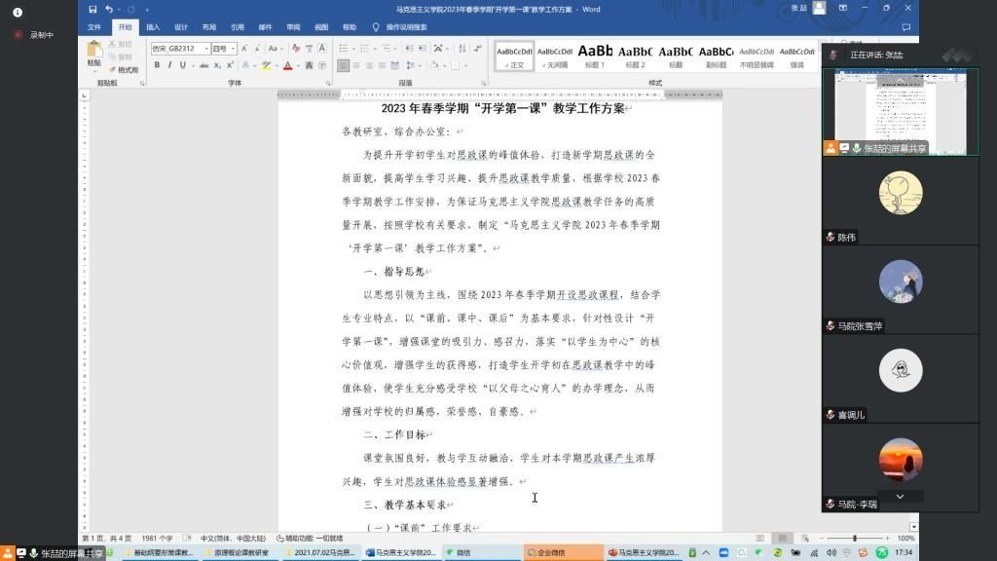Click the clear formatting eraser icon
Screen dimensions: 997x561
(x=296, y=49)
